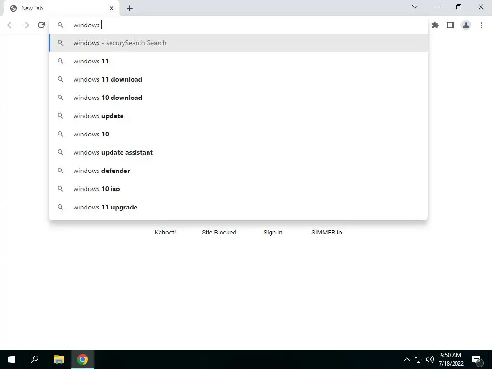
Task: Open the Sign in shortcut
Action: pos(273,233)
